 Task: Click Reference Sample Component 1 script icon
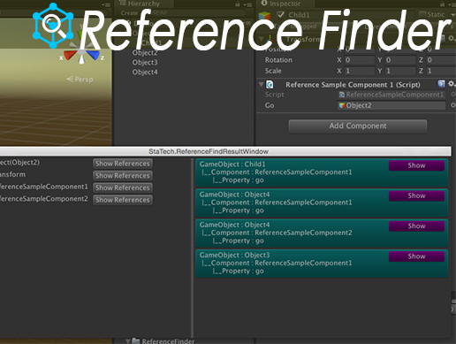pyautogui.click(x=270, y=85)
